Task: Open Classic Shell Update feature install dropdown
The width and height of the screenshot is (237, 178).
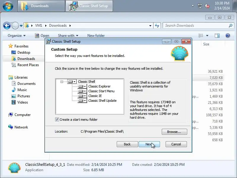Action: [x=82, y=101]
